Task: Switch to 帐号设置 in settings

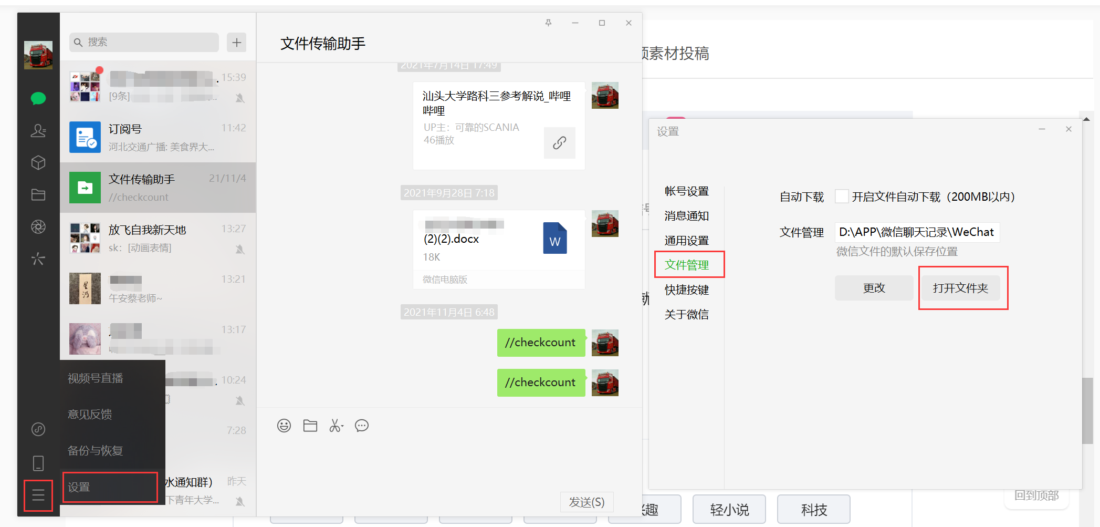Action: (687, 191)
